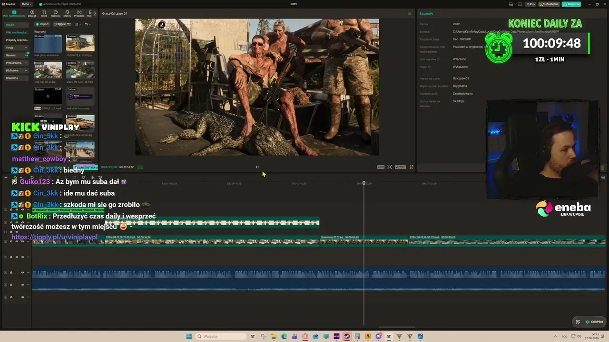
Task: Expand the Biblioteka sidebar section
Action: coord(16,70)
